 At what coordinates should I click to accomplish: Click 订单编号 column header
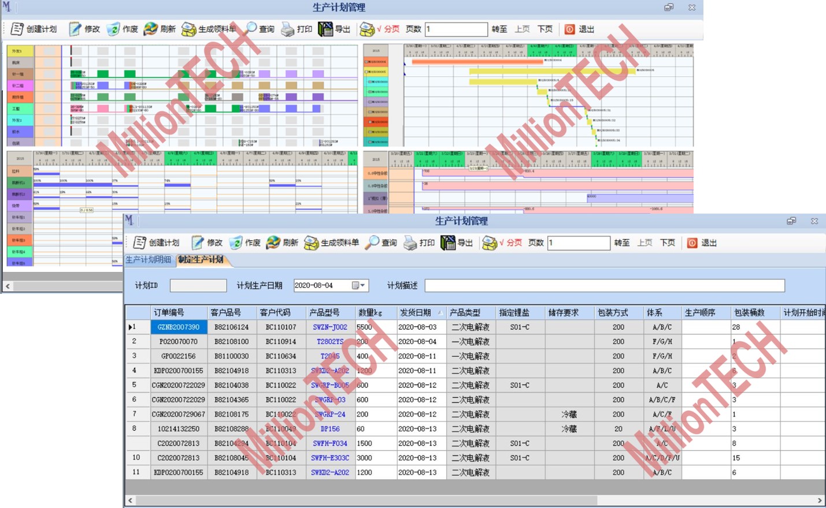(x=179, y=313)
